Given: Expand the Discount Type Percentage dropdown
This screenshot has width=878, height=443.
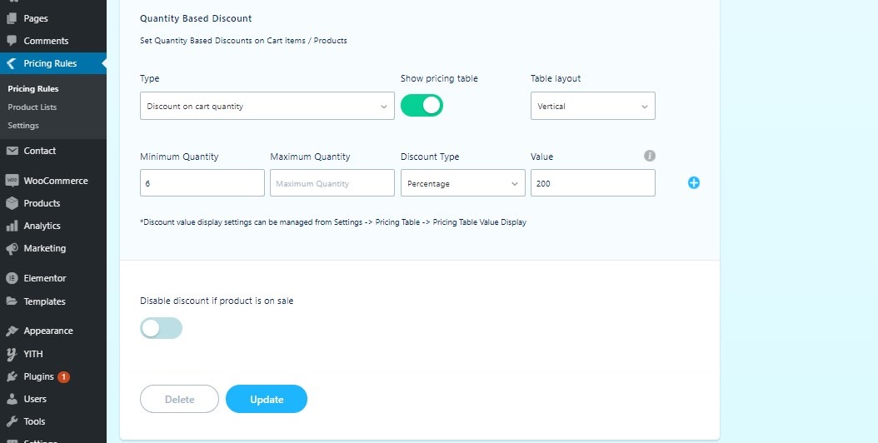Looking at the screenshot, I should coord(463,183).
